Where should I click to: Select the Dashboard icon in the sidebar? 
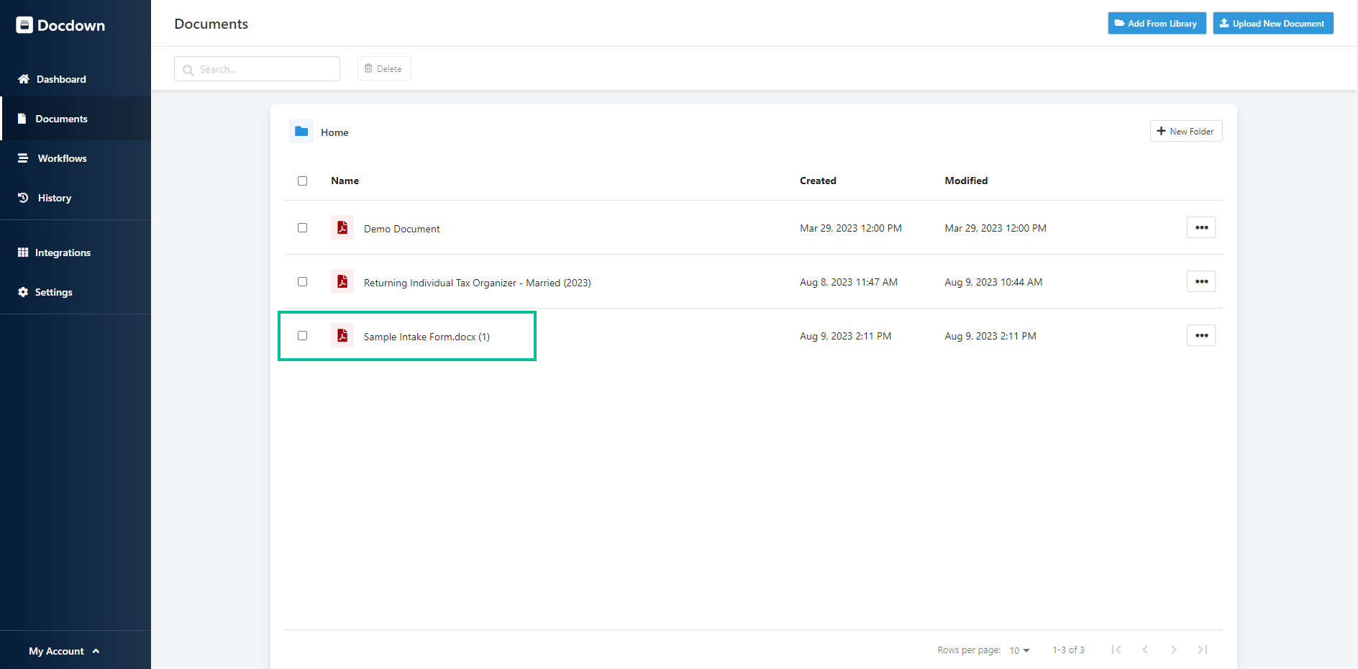point(24,79)
